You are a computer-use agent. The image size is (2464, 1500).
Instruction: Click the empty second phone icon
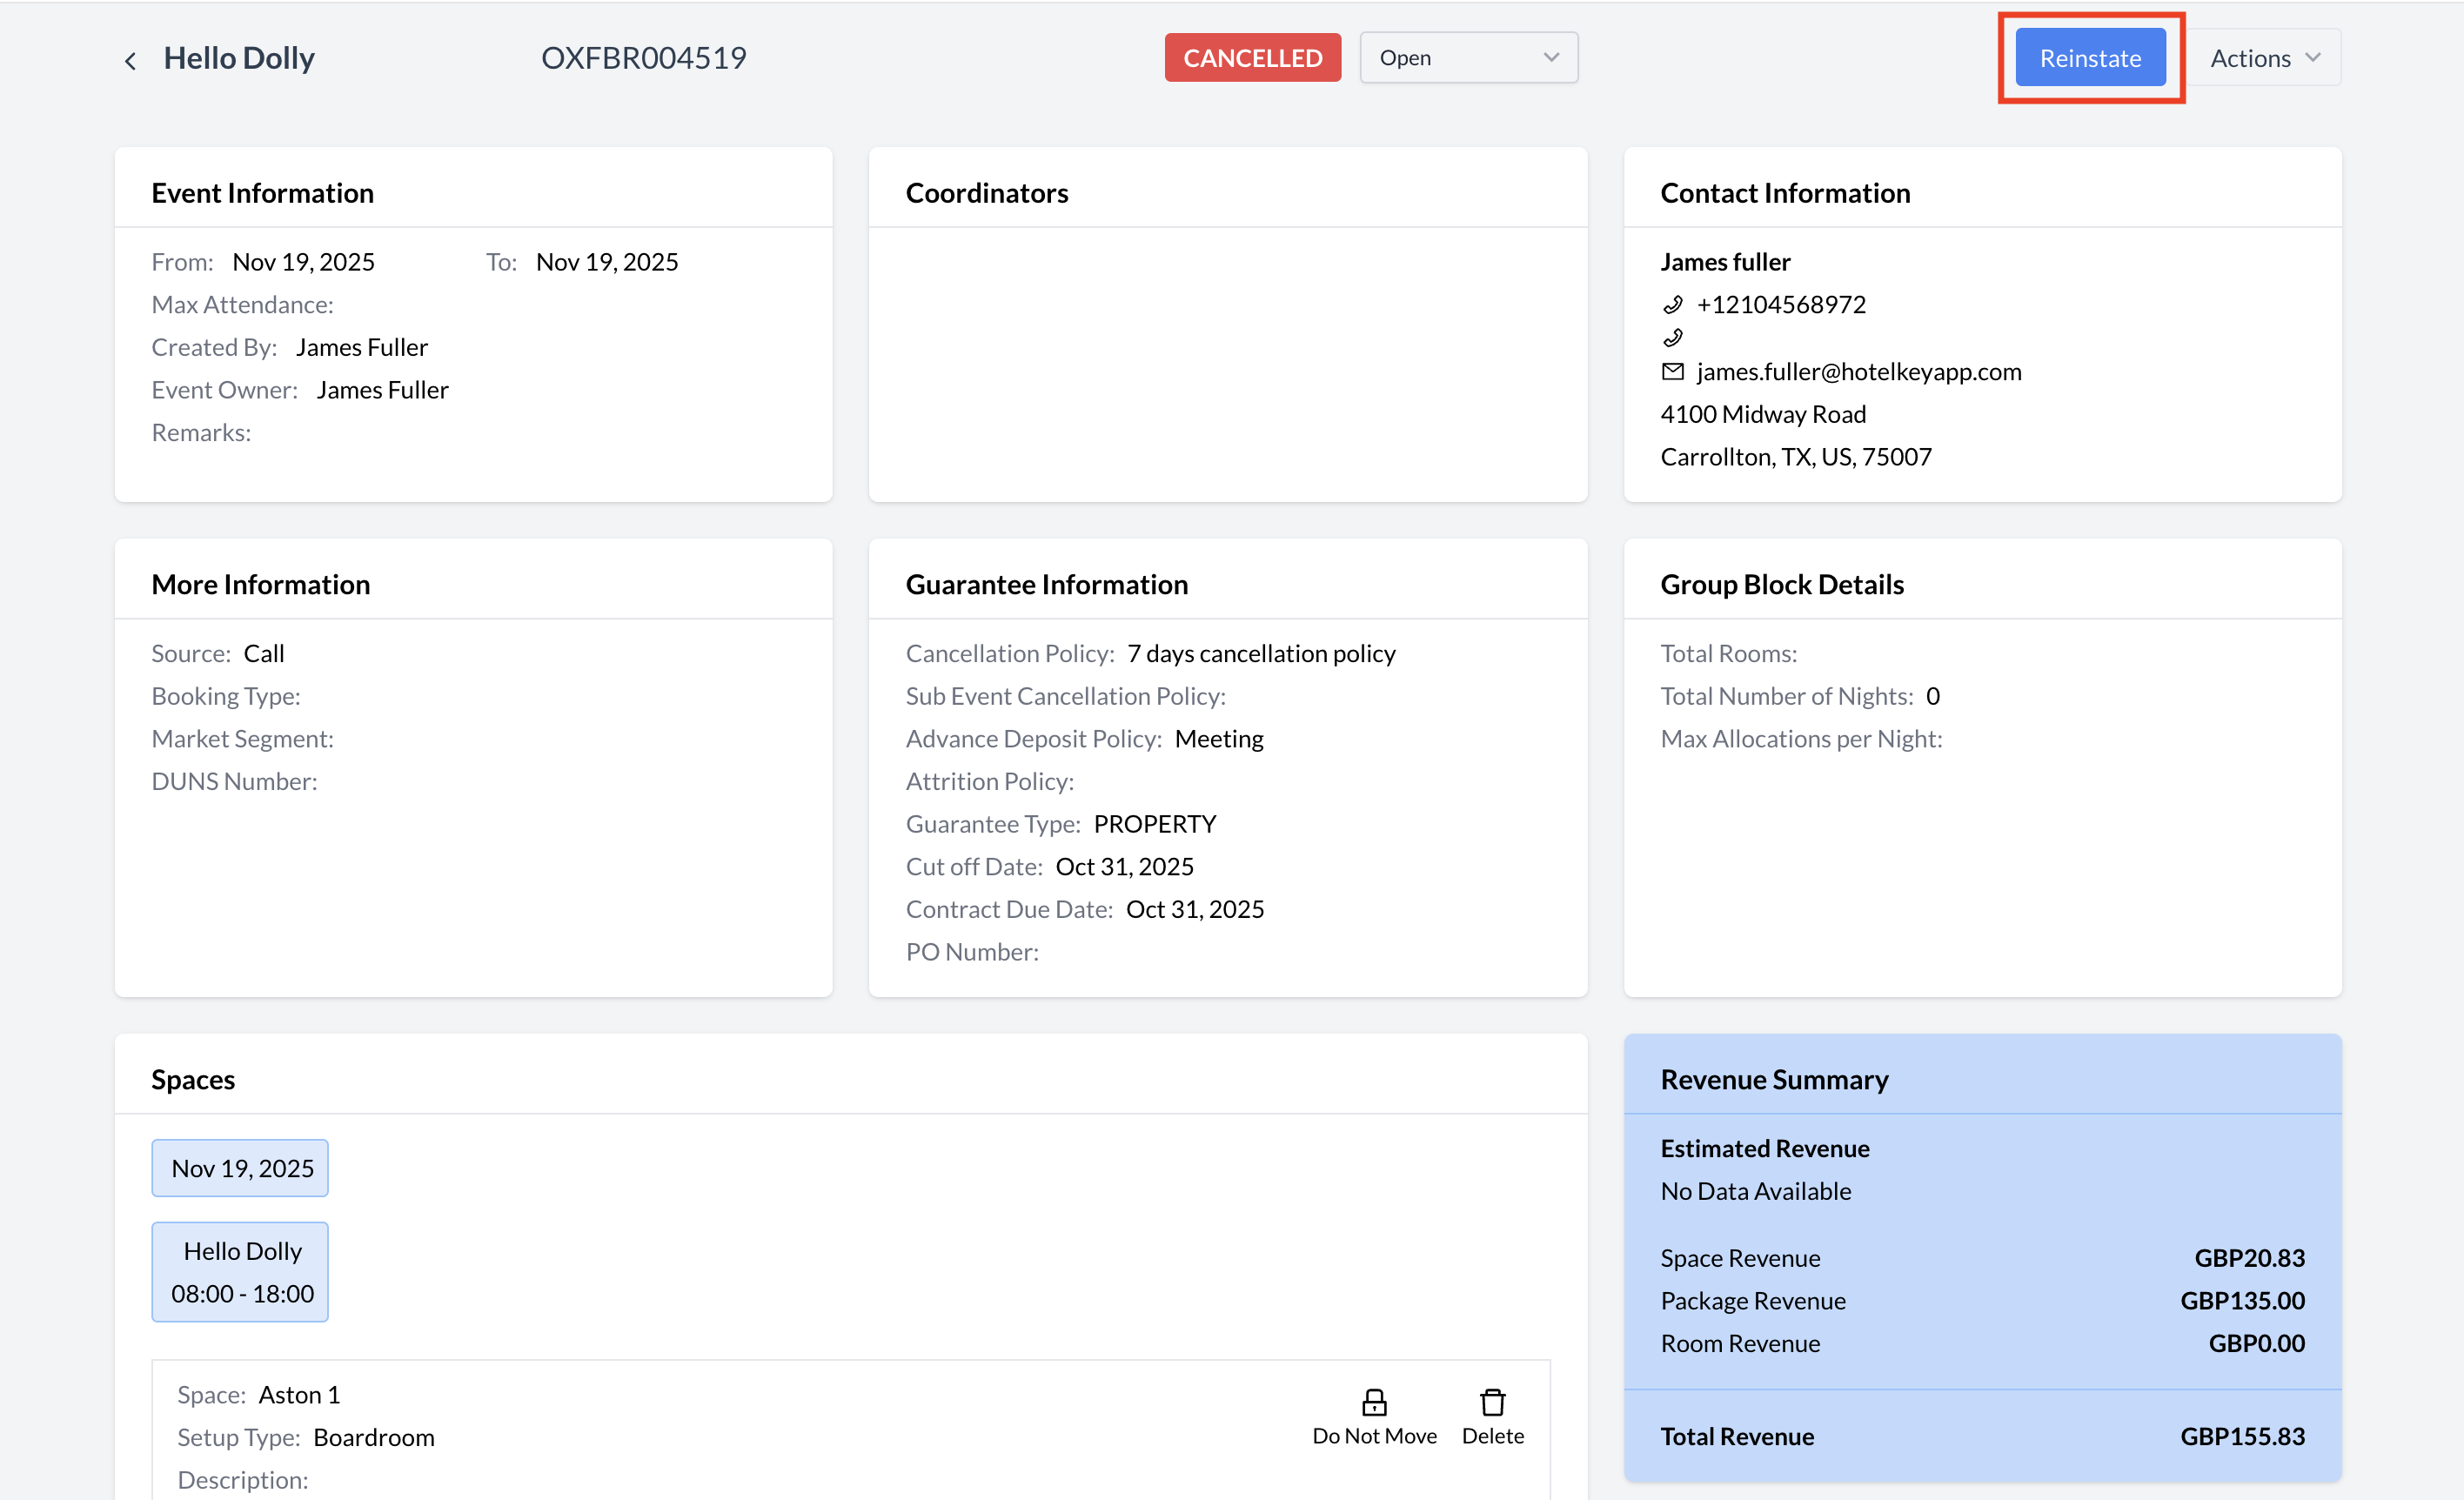(x=1672, y=337)
